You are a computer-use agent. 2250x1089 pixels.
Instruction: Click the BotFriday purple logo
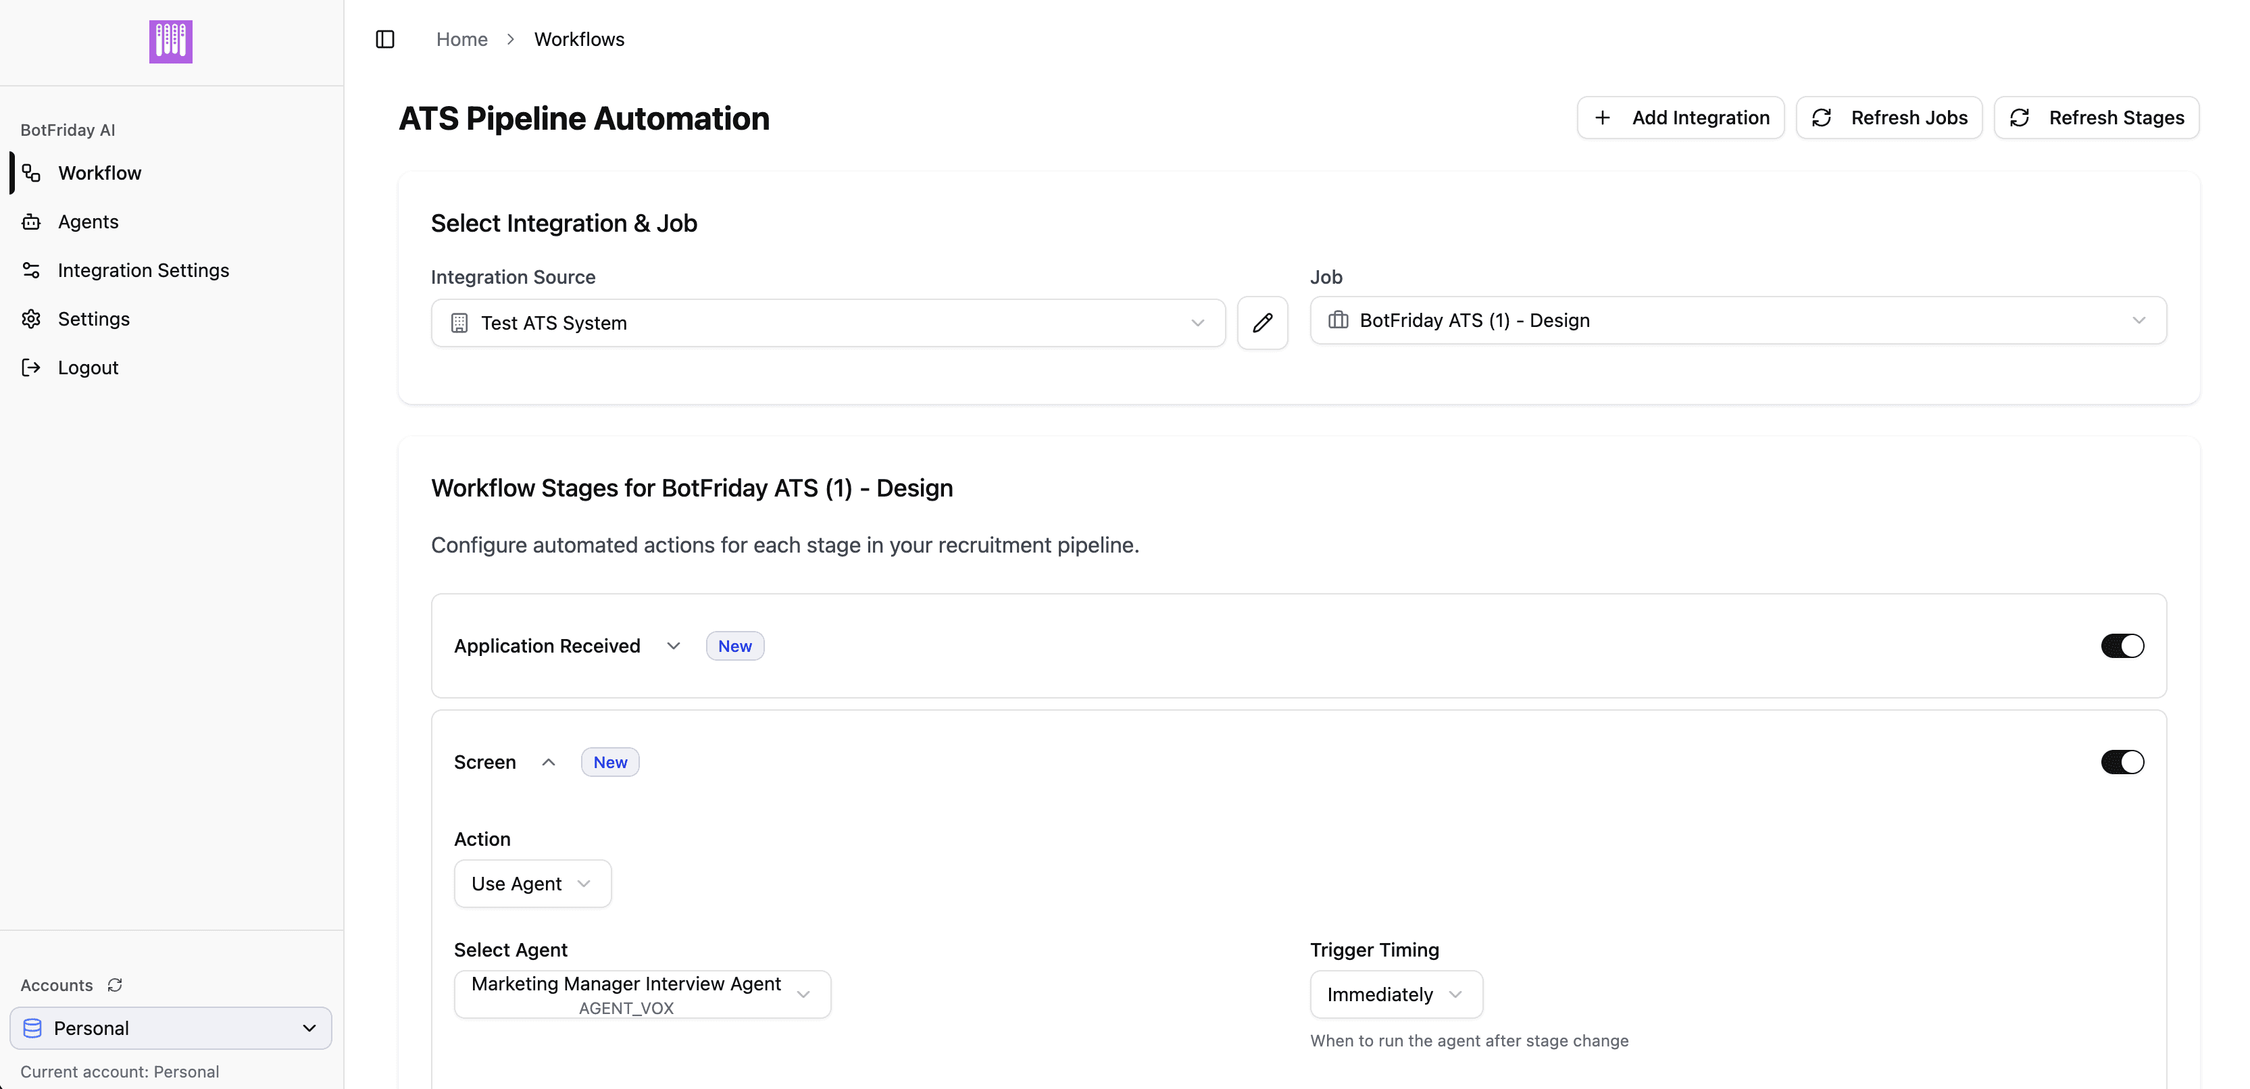[x=170, y=41]
